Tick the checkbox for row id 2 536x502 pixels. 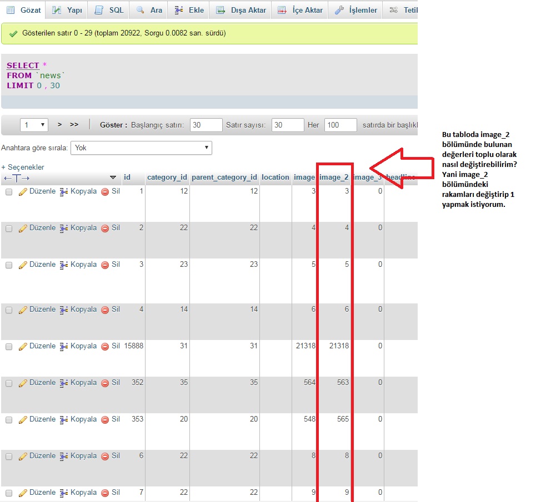9,229
